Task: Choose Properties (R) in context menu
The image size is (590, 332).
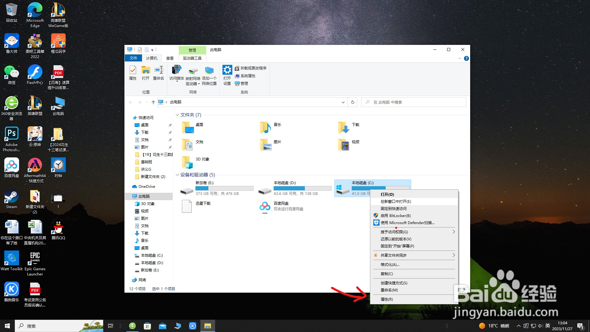Action: (x=387, y=299)
